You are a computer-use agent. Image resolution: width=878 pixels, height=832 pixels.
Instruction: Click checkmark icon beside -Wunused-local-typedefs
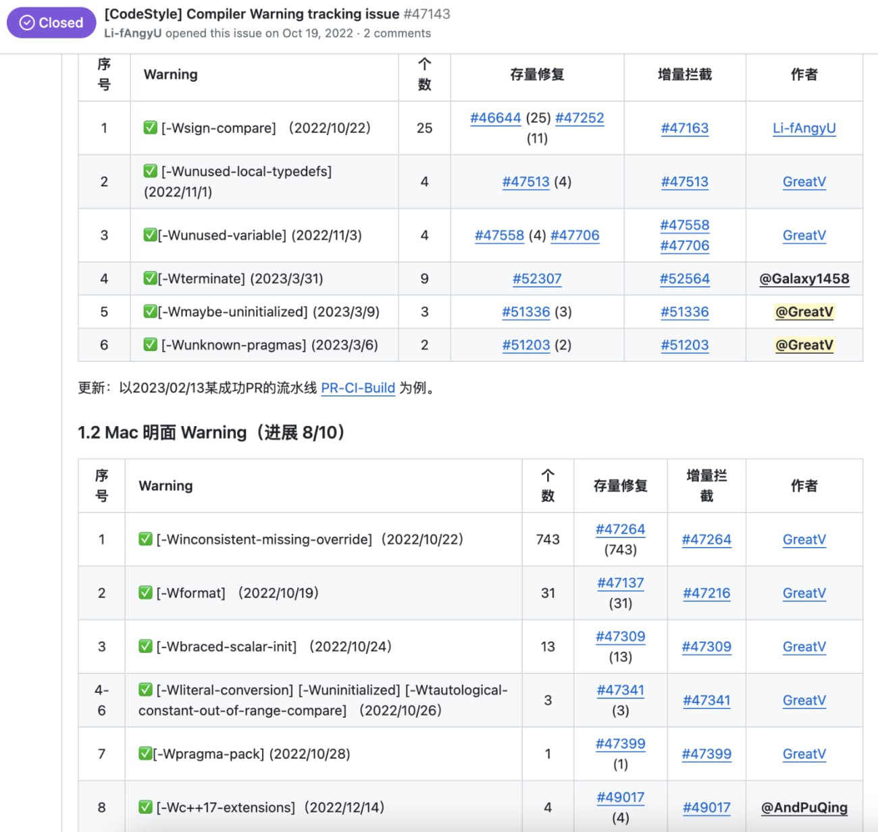pos(150,172)
